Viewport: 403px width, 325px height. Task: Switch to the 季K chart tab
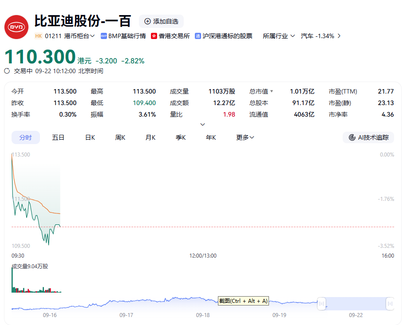(x=181, y=137)
